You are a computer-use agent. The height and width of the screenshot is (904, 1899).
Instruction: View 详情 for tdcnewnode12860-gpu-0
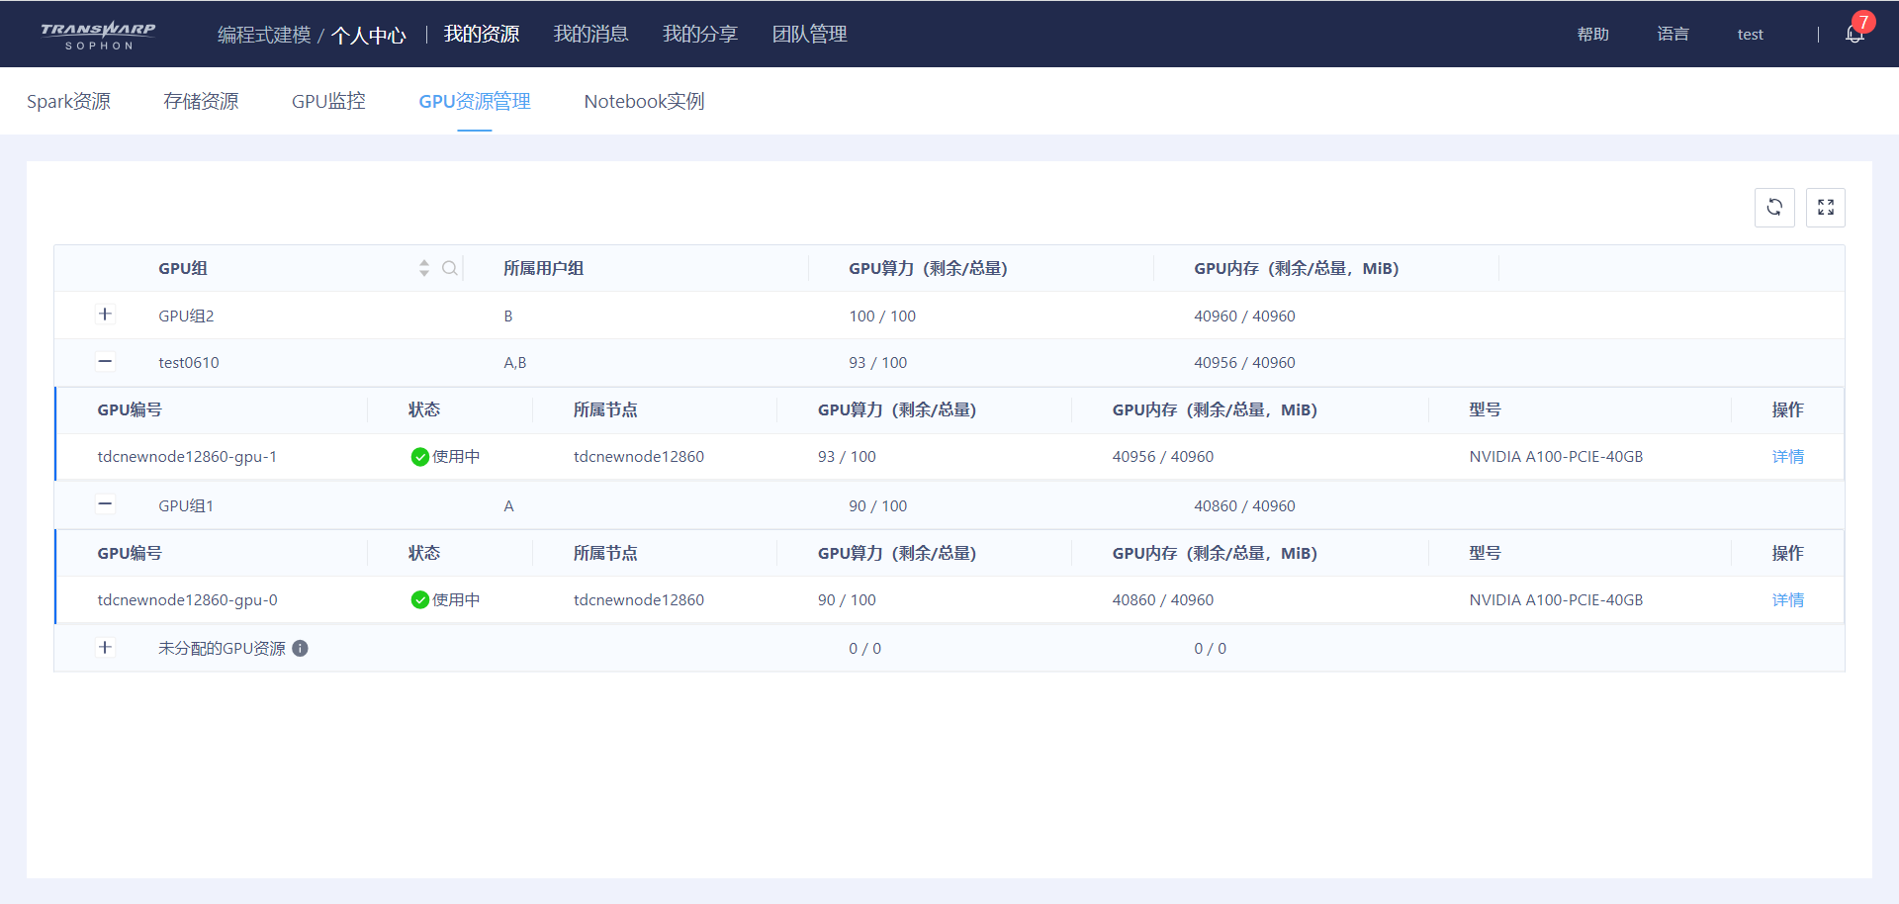coord(1787,600)
